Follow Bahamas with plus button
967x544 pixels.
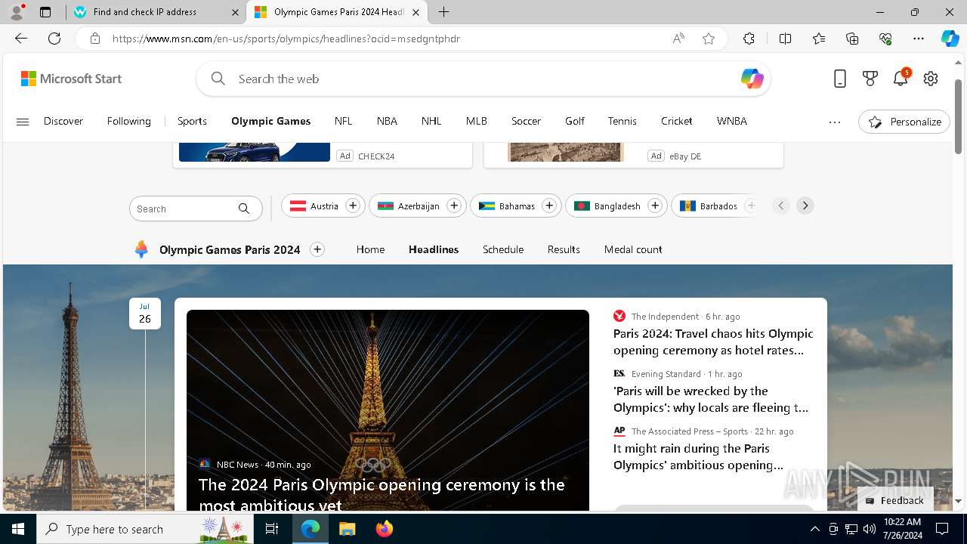(549, 206)
